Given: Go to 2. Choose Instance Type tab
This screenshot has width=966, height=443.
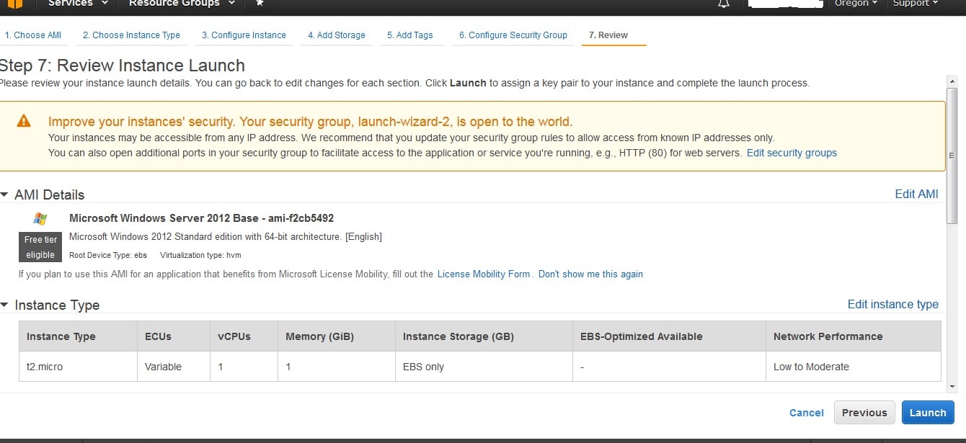Looking at the screenshot, I should pos(131,35).
